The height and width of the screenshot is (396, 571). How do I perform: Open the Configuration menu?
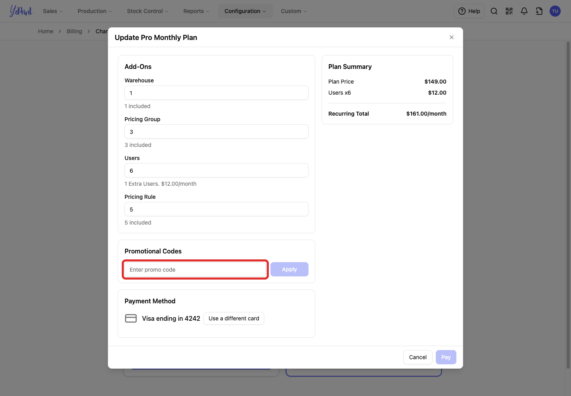pos(245,11)
